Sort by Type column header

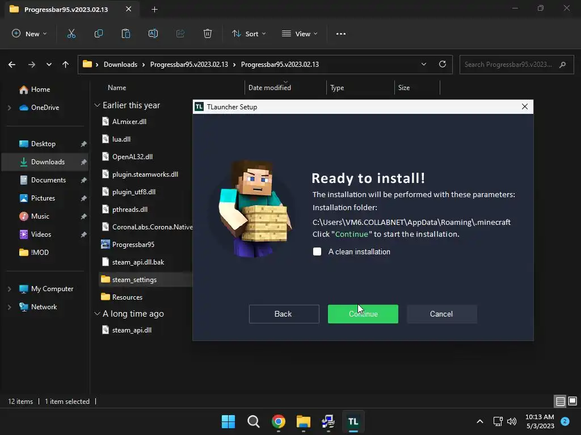(x=337, y=88)
